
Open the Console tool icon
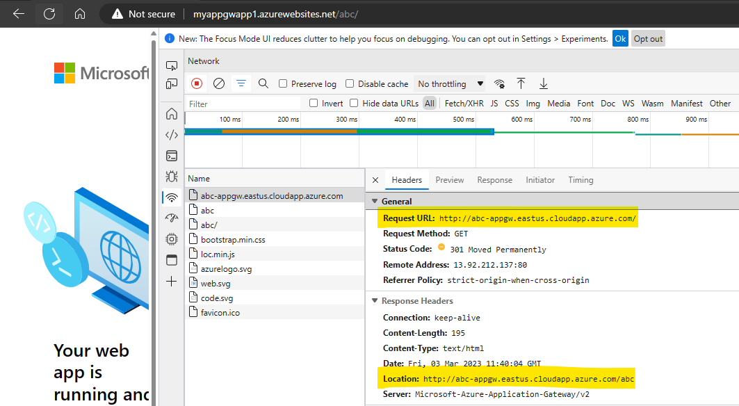pyautogui.click(x=172, y=156)
